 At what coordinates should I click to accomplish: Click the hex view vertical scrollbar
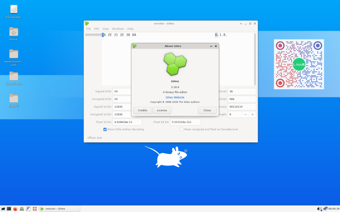255,59
